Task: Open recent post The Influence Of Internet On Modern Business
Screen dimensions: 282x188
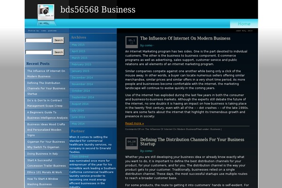Action: point(47,74)
